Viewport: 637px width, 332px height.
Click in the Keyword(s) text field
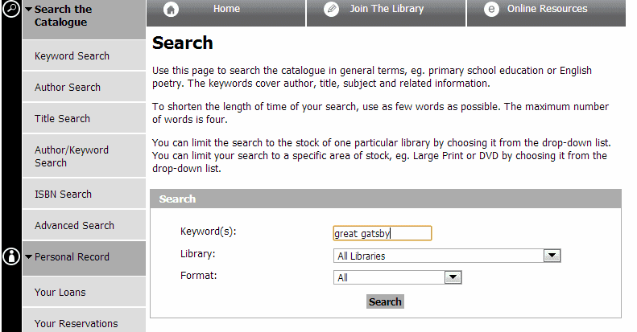(383, 233)
